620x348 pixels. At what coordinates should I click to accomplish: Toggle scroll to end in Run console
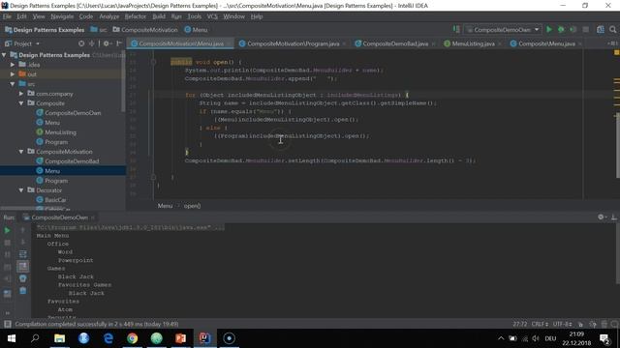[23, 267]
